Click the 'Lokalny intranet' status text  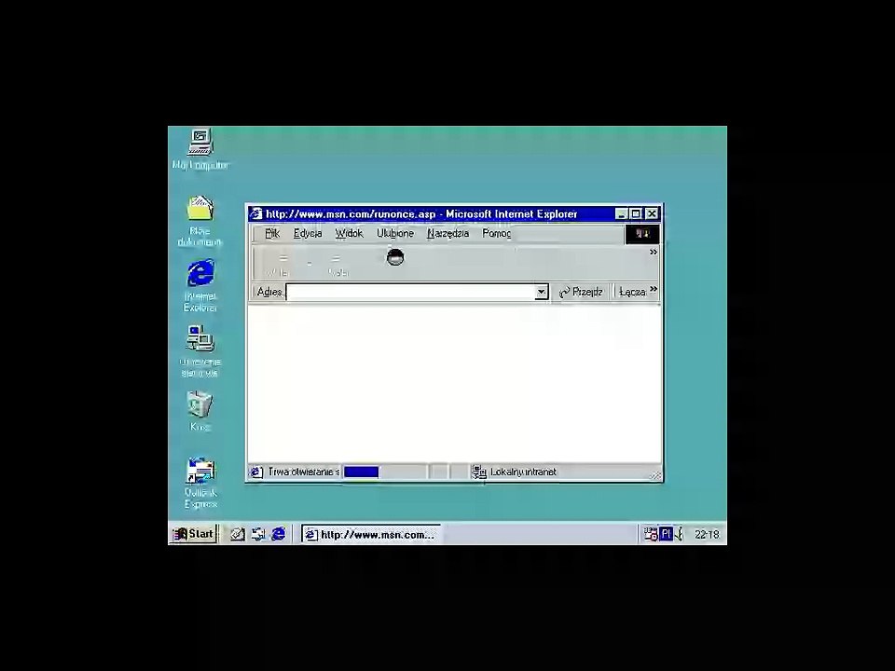click(x=523, y=472)
